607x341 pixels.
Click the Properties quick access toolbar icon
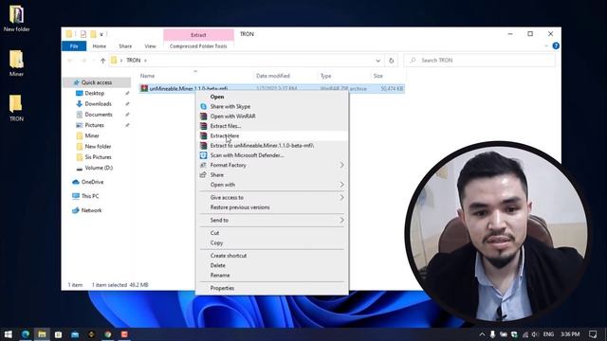[x=83, y=34]
